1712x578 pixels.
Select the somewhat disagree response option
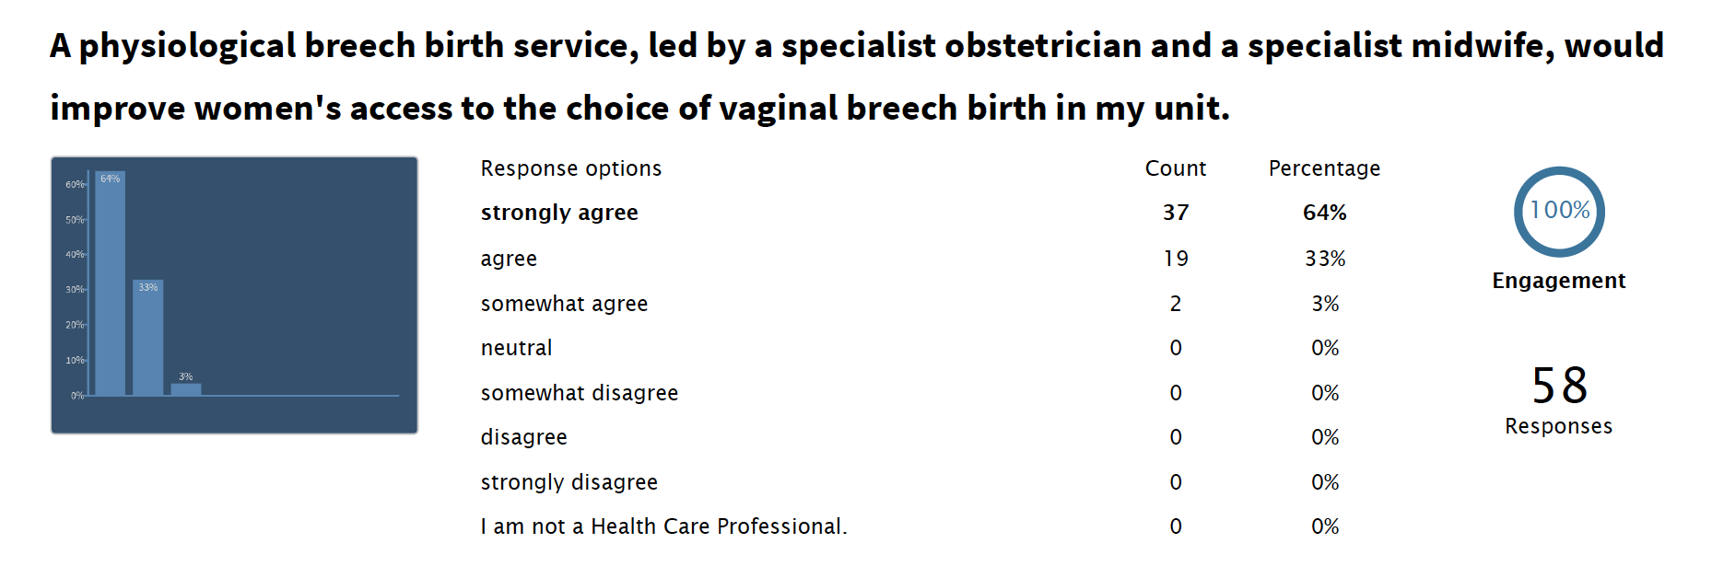pyautogui.click(x=579, y=393)
